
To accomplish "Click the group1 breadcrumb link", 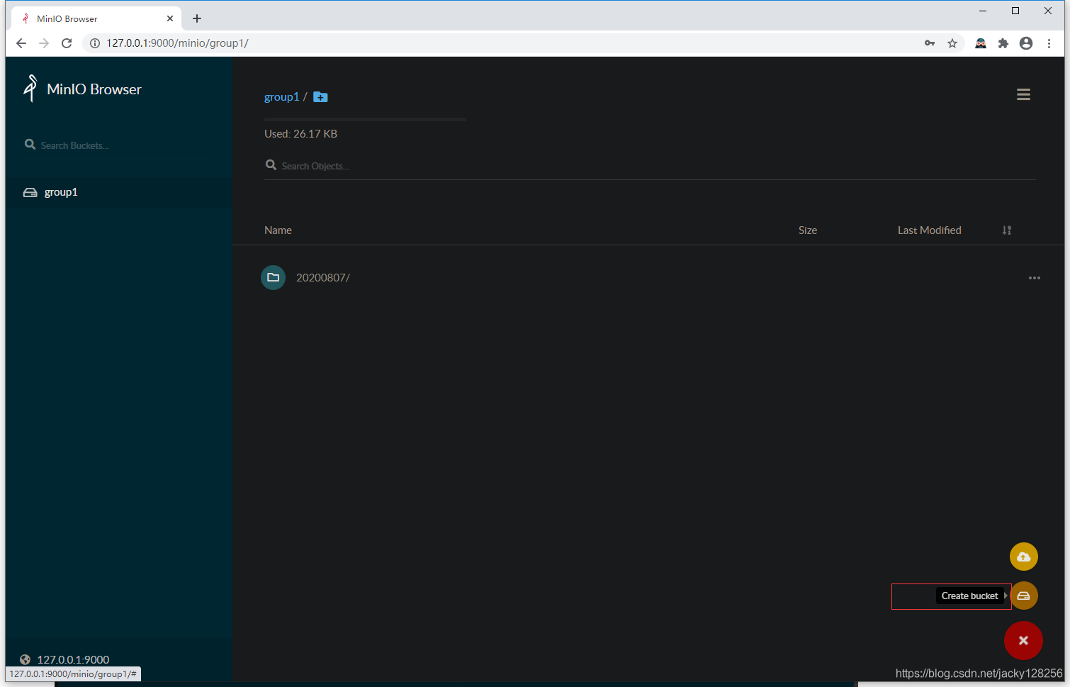I will (x=281, y=97).
